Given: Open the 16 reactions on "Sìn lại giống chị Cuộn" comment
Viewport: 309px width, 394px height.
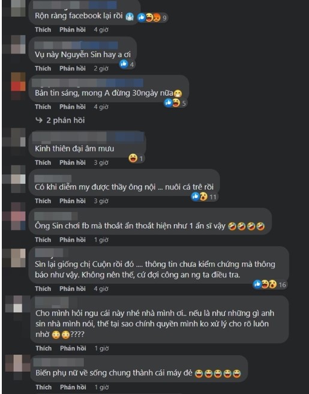Looking at the screenshot, I should point(269,285).
